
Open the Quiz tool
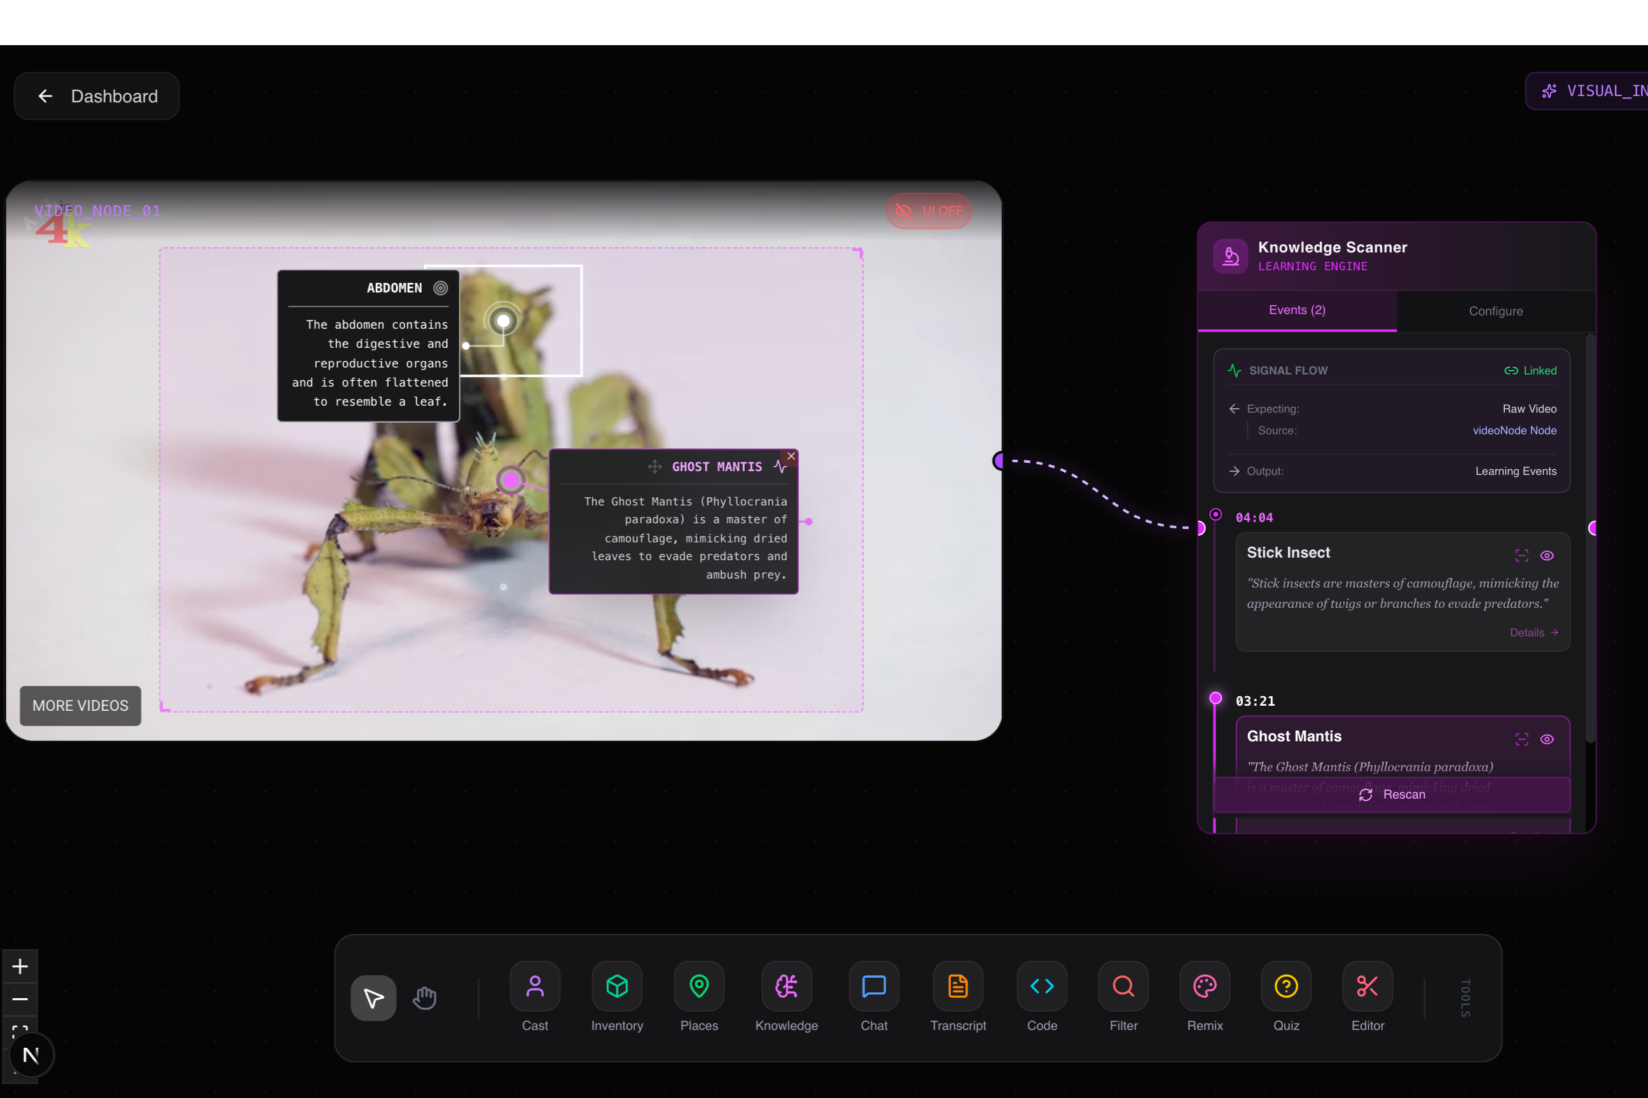[x=1285, y=987]
